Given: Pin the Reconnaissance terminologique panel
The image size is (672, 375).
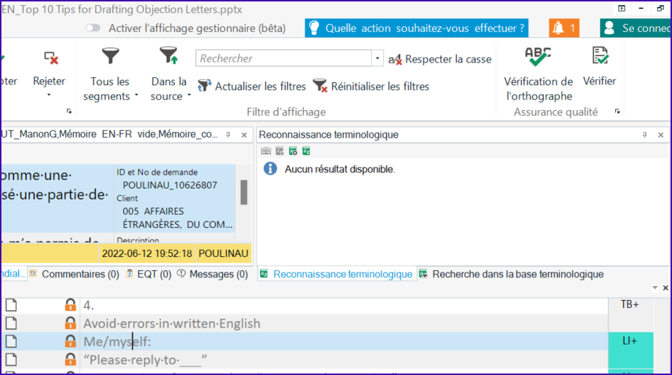Looking at the screenshot, I should pyautogui.click(x=644, y=135).
